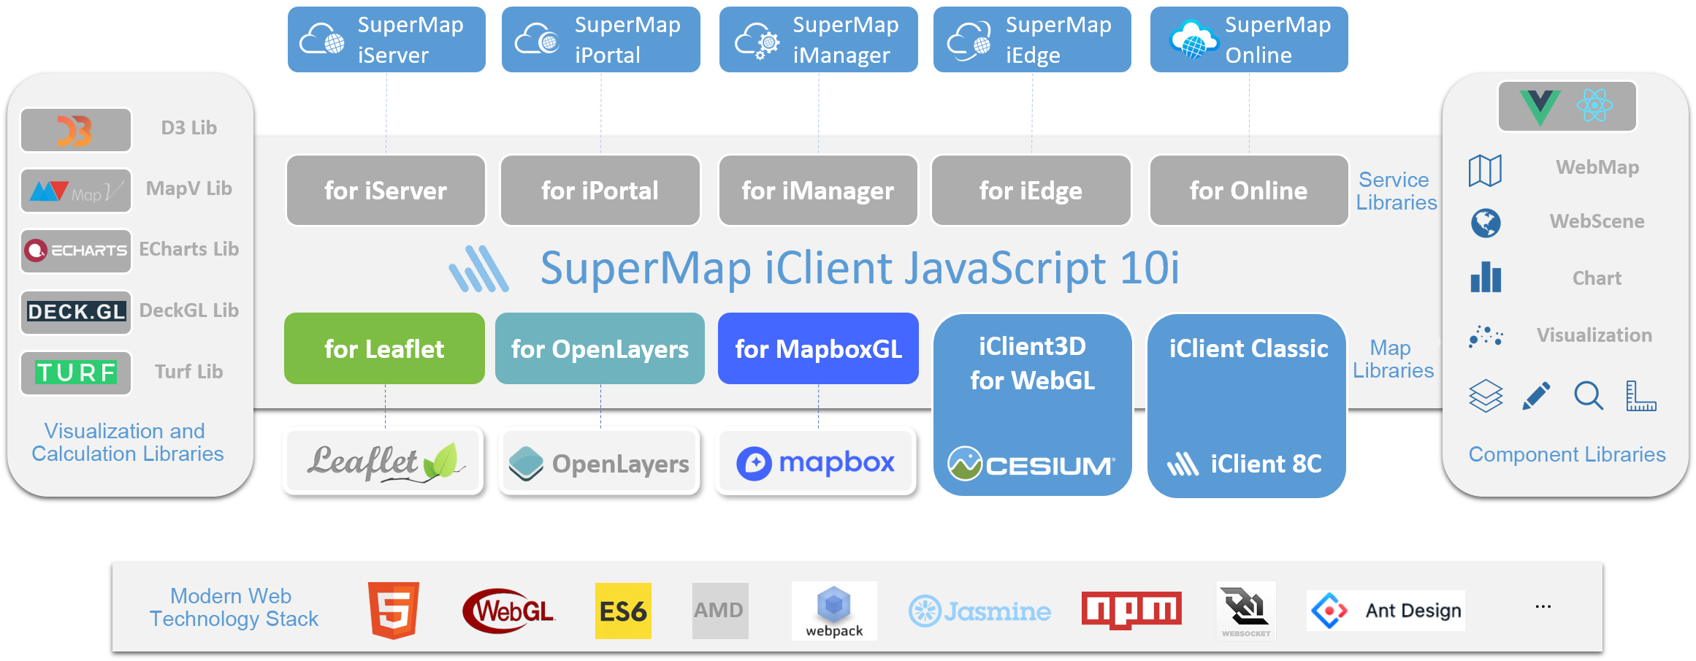Click the stacked layers icon

point(1485,396)
